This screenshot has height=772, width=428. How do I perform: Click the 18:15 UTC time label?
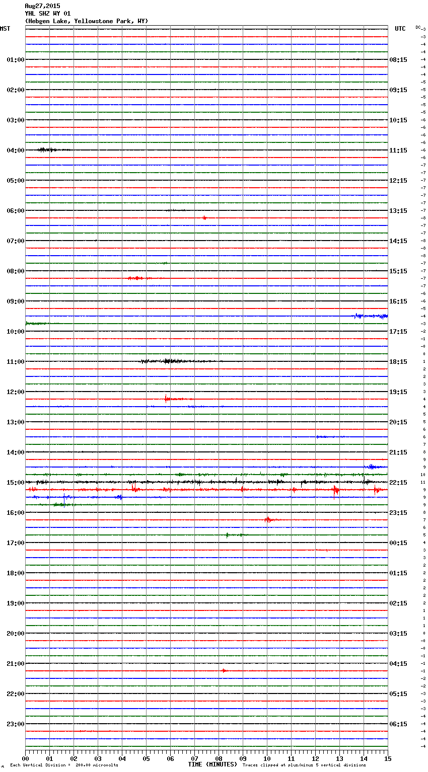[x=398, y=362]
